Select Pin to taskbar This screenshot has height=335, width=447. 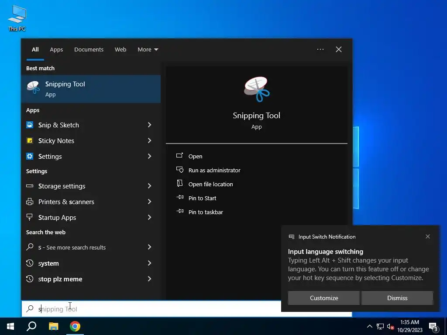(x=206, y=212)
